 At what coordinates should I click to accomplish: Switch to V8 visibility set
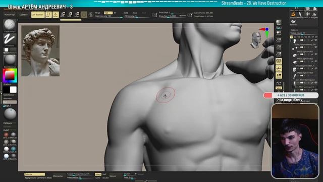point(316,37)
